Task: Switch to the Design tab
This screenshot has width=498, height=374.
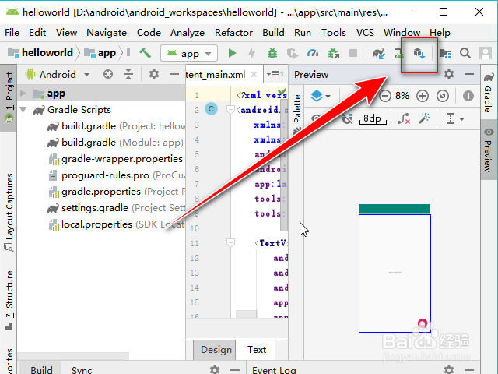Action: [x=215, y=350]
